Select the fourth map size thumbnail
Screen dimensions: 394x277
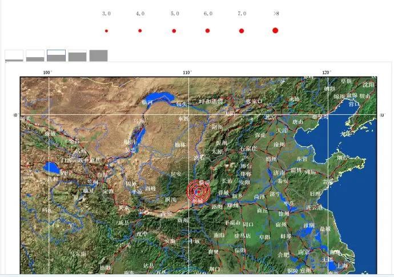coord(77,56)
